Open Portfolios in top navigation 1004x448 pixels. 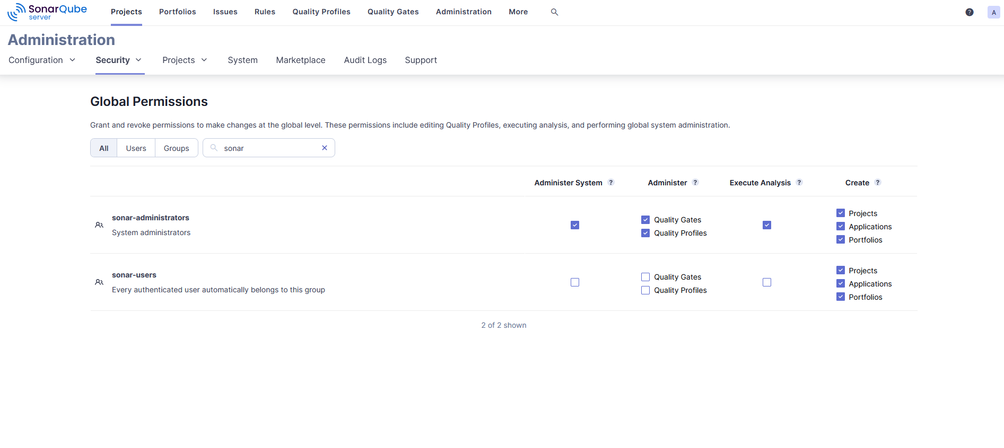pyautogui.click(x=178, y=12)
